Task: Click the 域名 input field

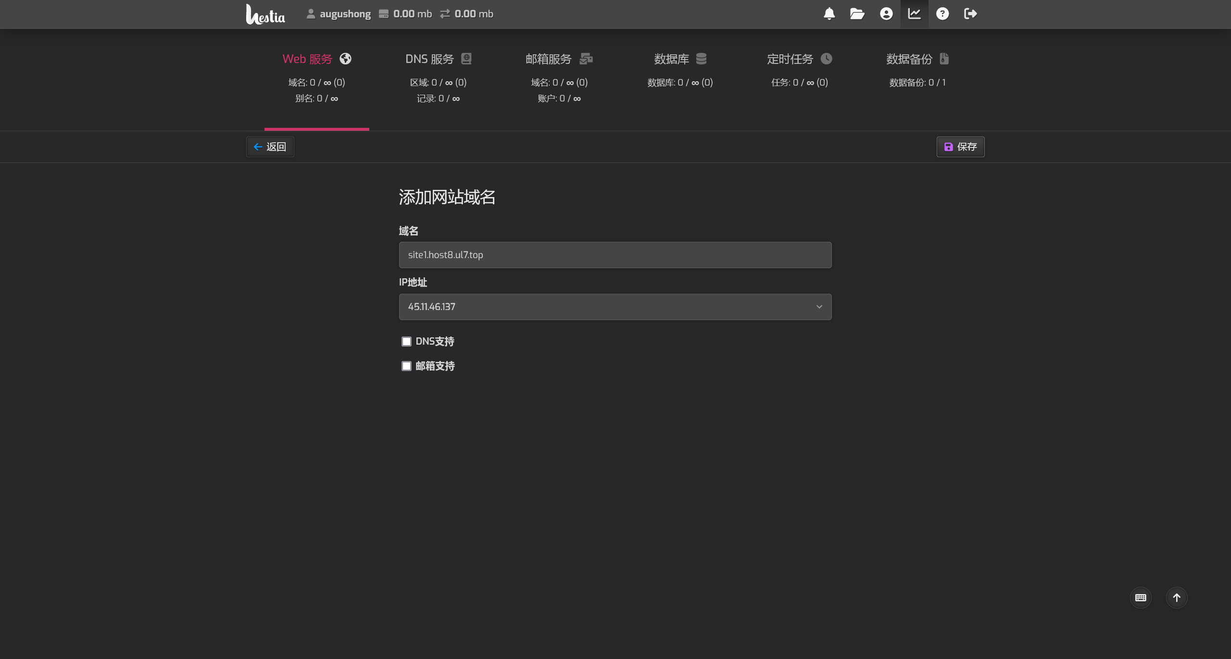Action: click(x=615, y=255)
